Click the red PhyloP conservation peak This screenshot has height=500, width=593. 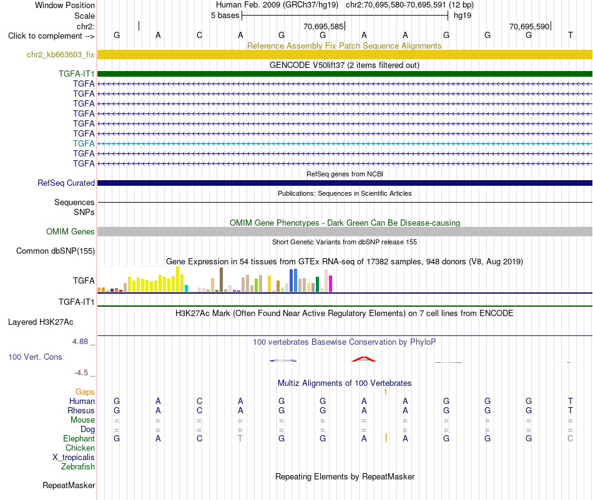[364, 359]
